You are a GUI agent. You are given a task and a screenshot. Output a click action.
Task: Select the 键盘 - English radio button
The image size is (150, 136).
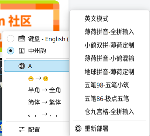11,39
